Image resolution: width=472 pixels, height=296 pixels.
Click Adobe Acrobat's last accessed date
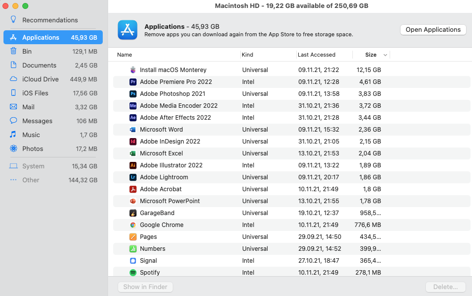click(x=318, y=189)
